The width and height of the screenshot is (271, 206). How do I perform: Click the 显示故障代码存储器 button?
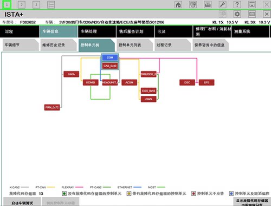(x=252, y=202)
